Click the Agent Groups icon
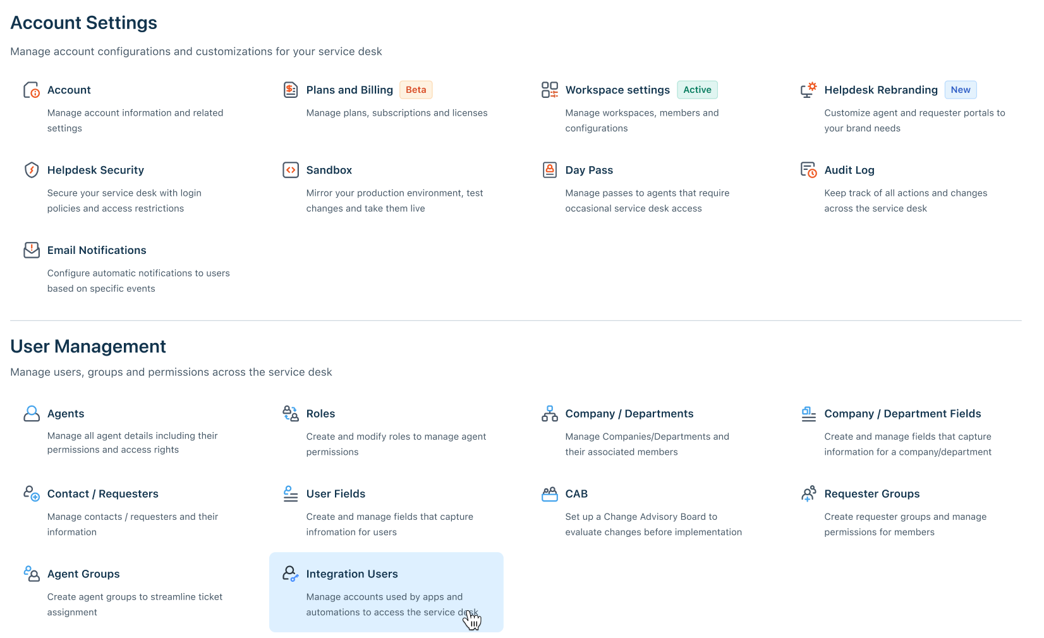 coord(32,574)
